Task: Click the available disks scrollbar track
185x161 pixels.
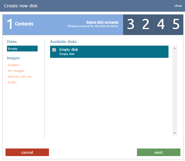Action: [175, 90]
